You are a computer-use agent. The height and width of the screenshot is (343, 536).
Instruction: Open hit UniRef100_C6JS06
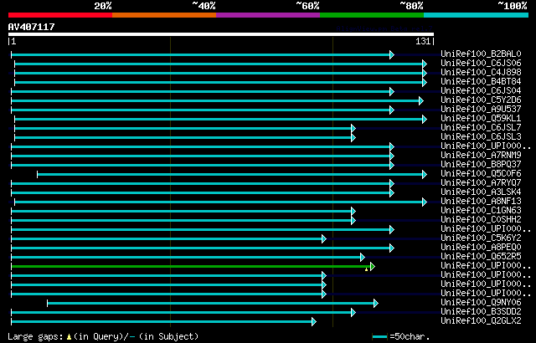[x=481, y=63]
